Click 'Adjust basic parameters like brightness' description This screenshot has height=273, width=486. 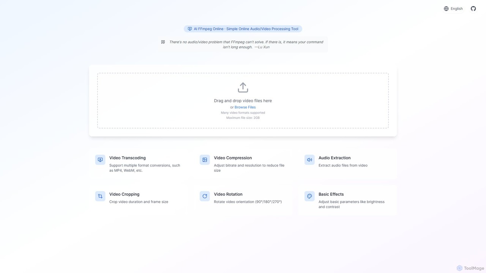(352, 204)
